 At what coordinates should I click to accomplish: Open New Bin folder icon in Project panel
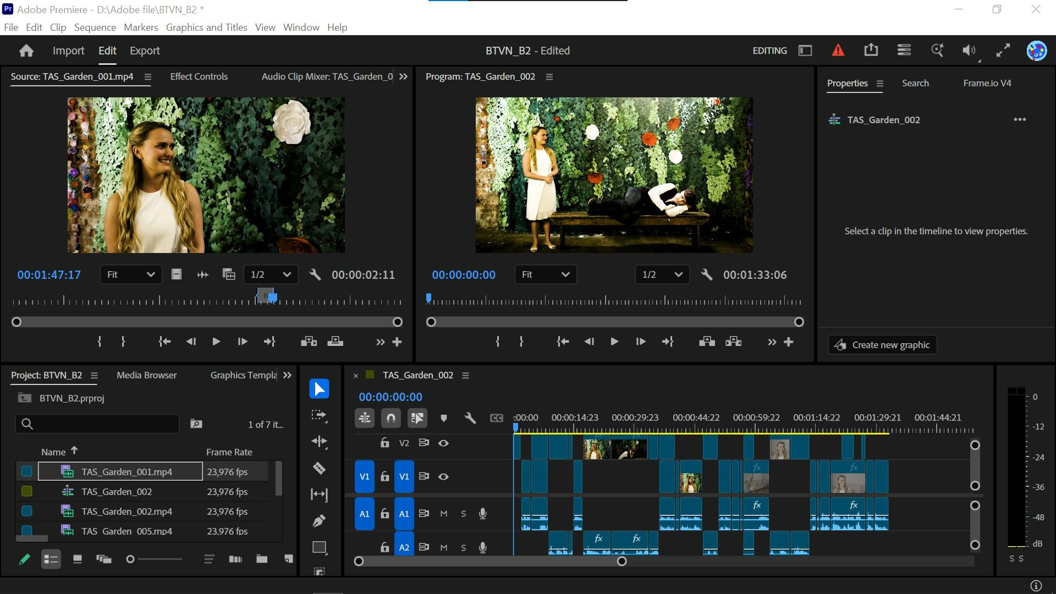pos(262,559)
